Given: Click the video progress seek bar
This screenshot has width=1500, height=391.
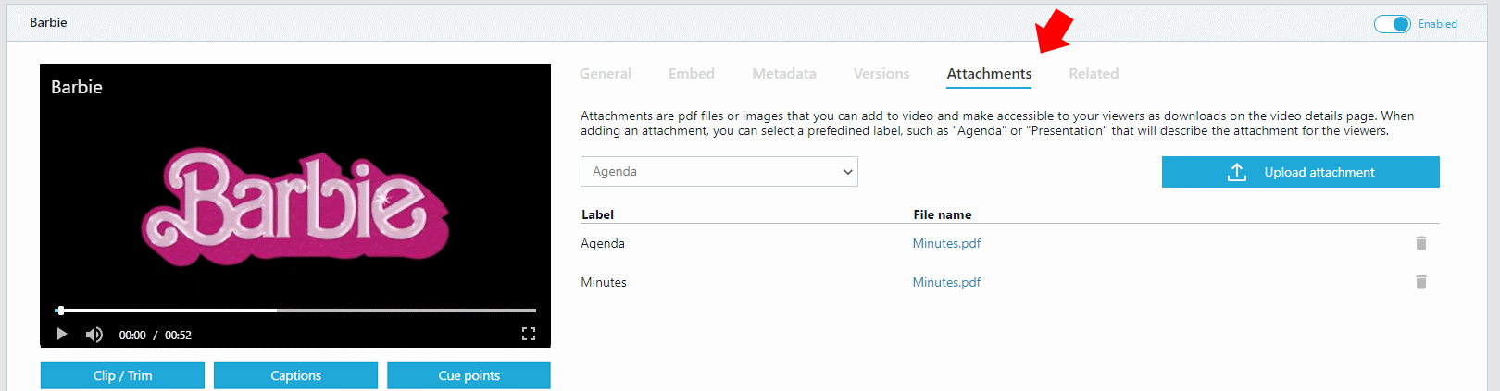Looking at the screenshot, I should pos(296,311).
